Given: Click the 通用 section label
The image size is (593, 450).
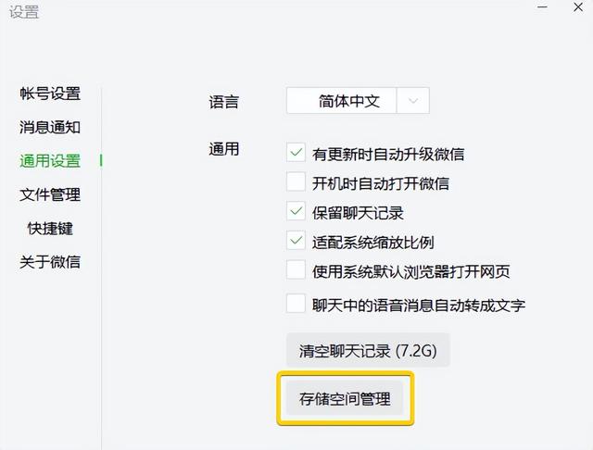Looking at the screenshot, I should click(x=224, y=148).
